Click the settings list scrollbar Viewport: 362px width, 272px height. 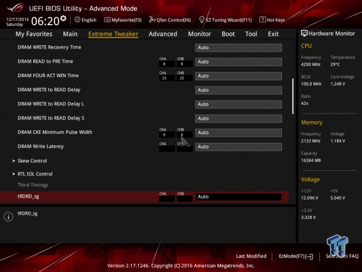point(293,96)
